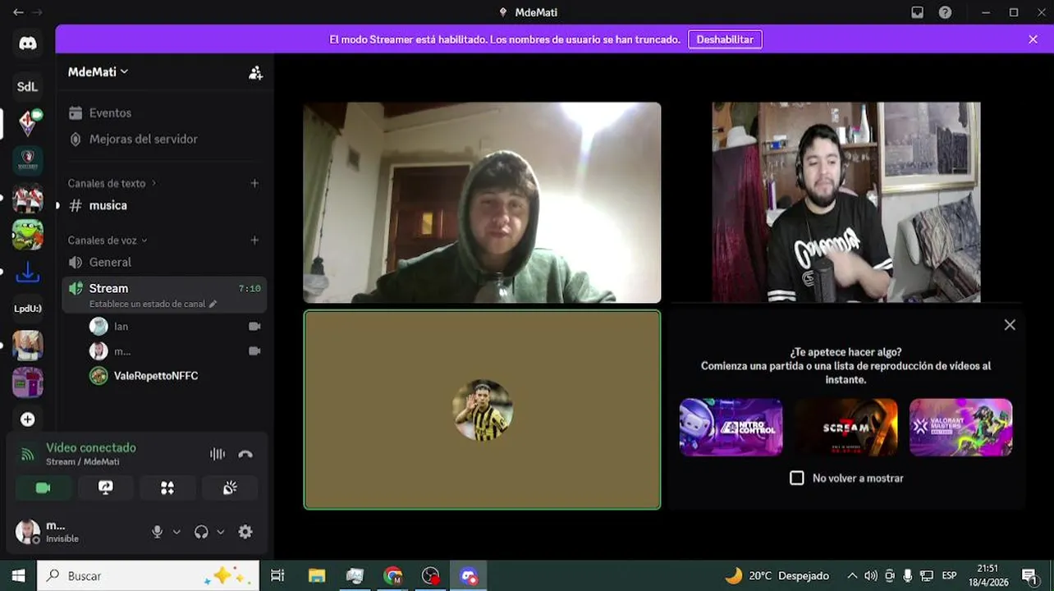Start an activity
This screenshot has height=591, width=1054.
(167, 488)
